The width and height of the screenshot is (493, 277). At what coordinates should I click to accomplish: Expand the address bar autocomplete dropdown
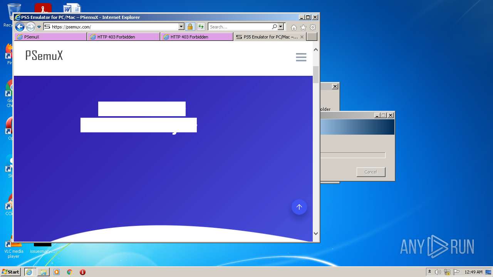click(181, 27)
